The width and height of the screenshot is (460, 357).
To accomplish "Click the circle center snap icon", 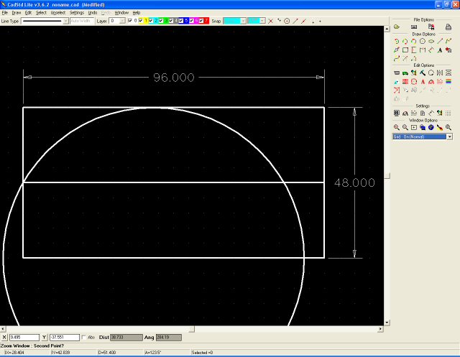I will (287, 21).
